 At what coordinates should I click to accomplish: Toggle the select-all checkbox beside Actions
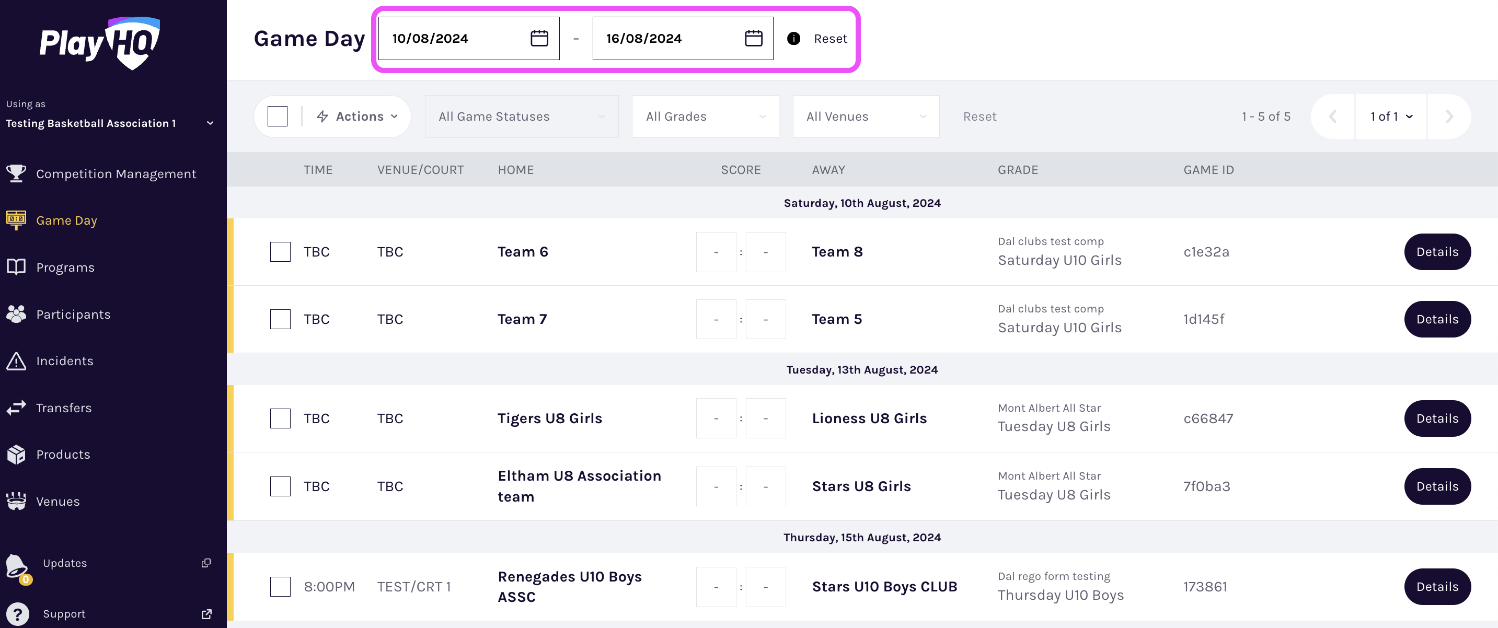tap(278, 117)
